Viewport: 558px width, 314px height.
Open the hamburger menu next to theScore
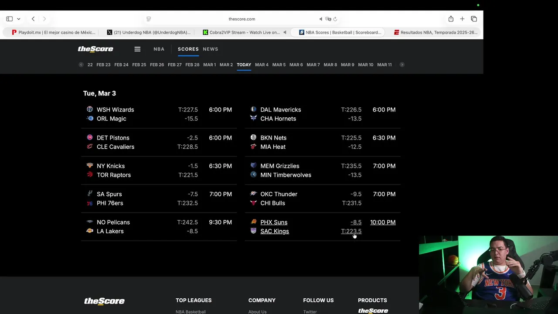pyautogui.click(x=137, y=49)
